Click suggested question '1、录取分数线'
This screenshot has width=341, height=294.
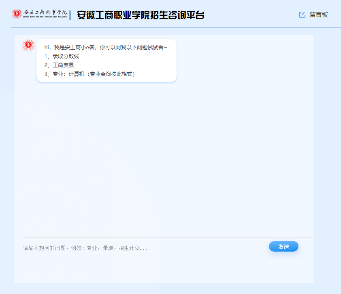point(62,57)
